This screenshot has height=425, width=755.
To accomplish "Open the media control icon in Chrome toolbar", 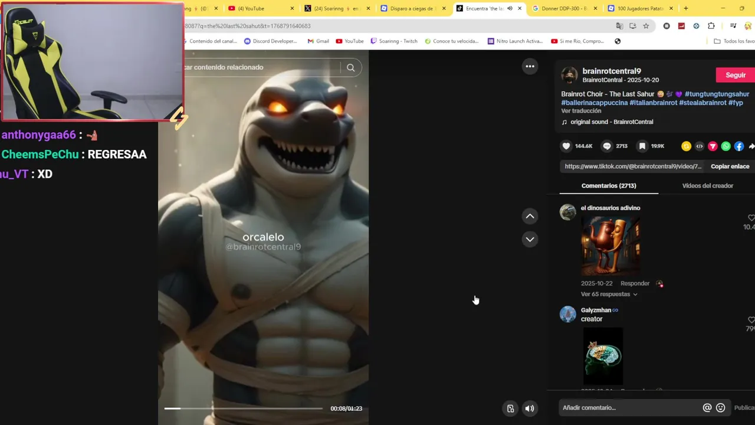I will [x=733, y=26].
